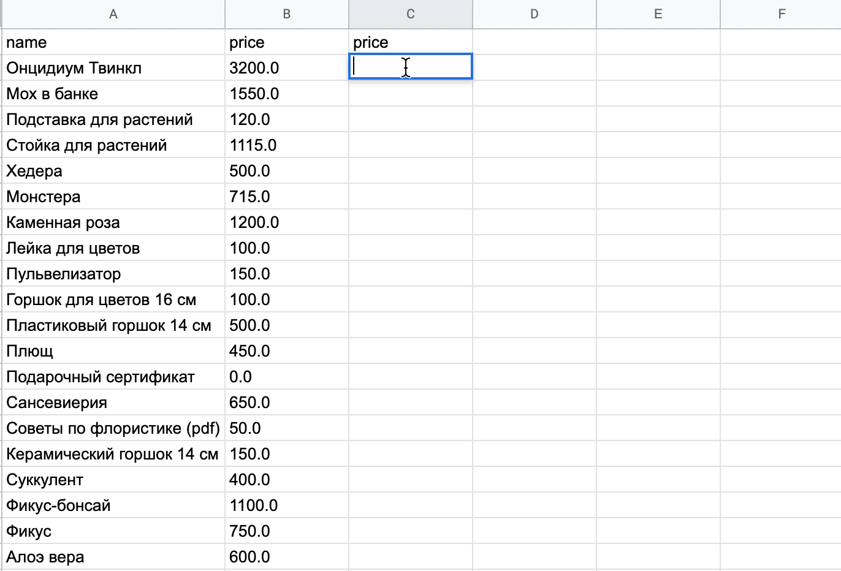Viewport: 841px width, 571px height.
Task: Select the 'price' header cell in column C
Action: [410, 42]
